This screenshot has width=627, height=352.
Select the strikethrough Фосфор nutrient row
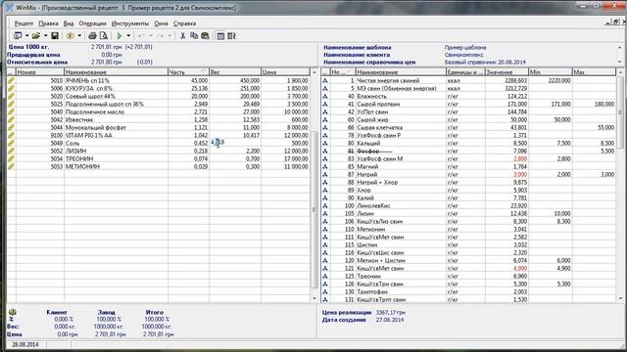coord(468,151)
